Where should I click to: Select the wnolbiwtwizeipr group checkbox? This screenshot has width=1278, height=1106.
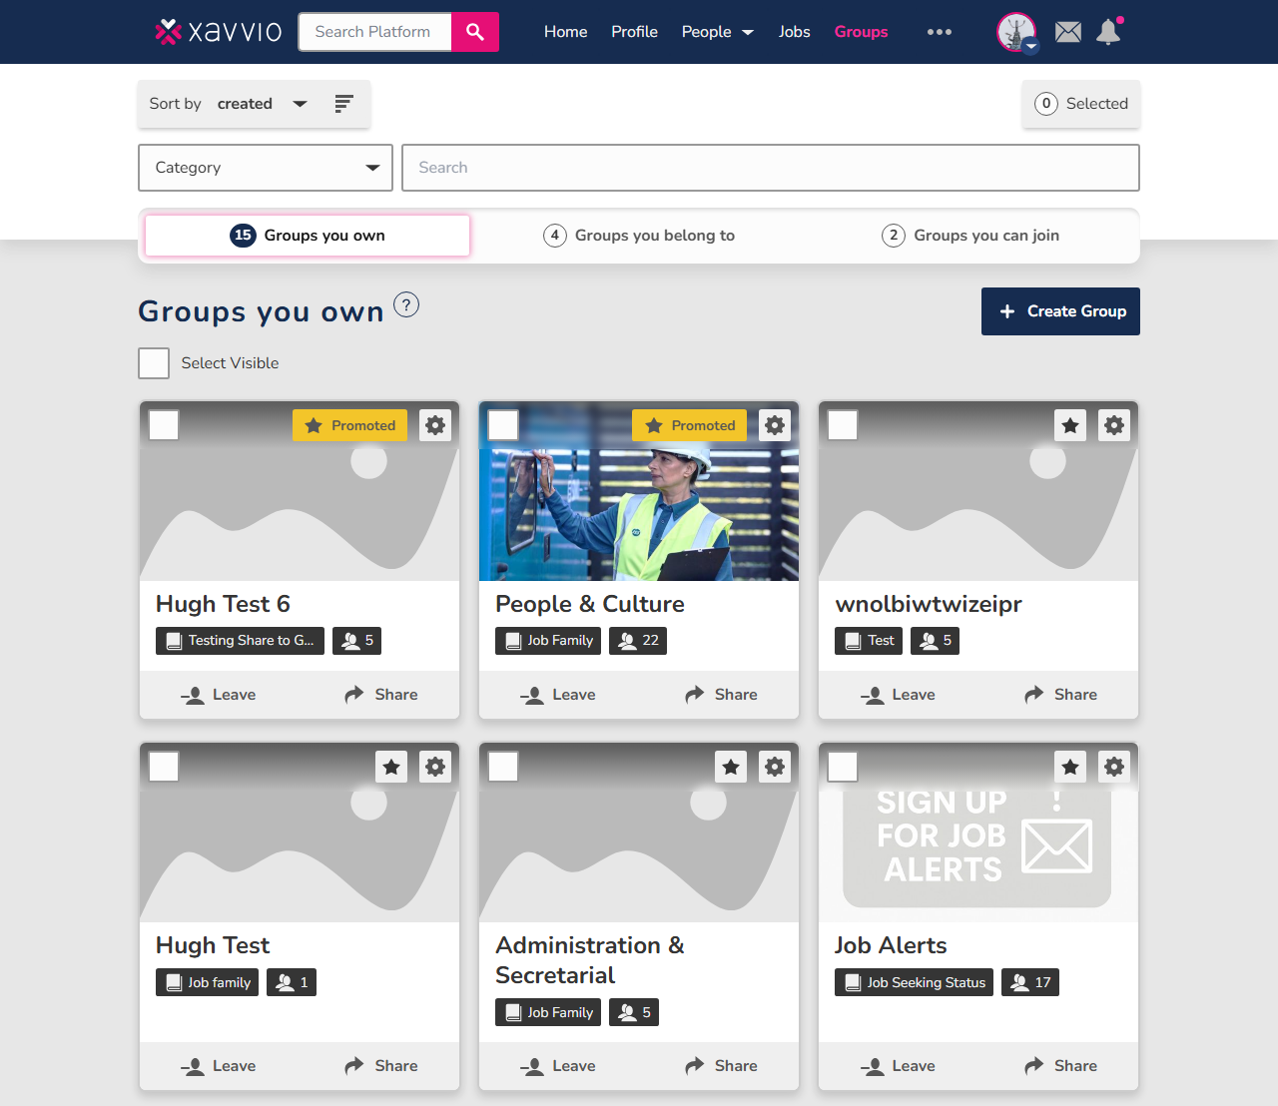coord(843,425)
